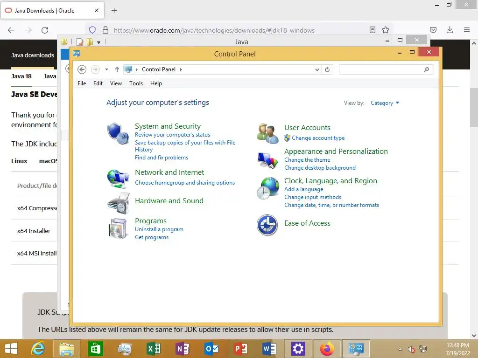Open Outlook from the taskbar
This screenshot has width=478, height=358.
[211, 349]
